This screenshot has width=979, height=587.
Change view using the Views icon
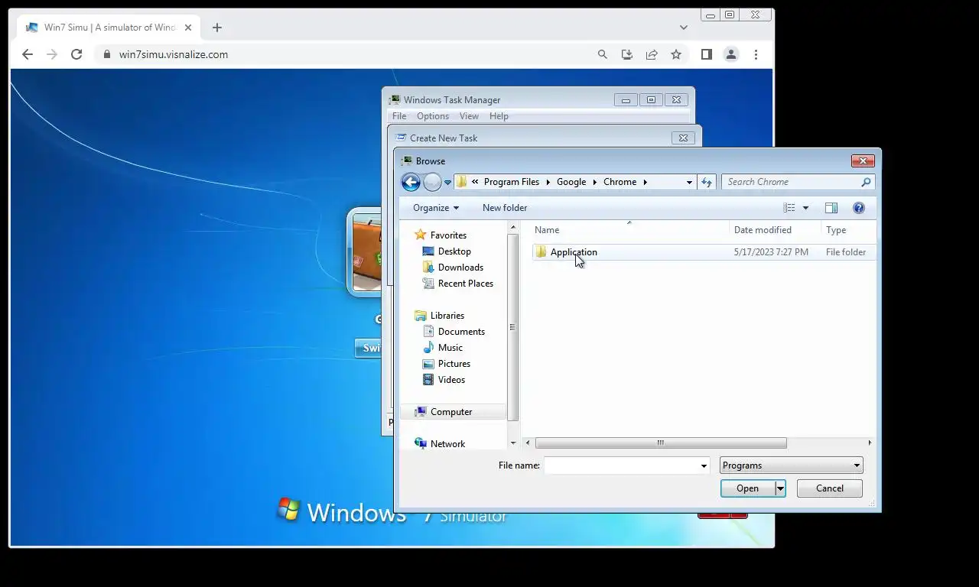coord(789,208)
